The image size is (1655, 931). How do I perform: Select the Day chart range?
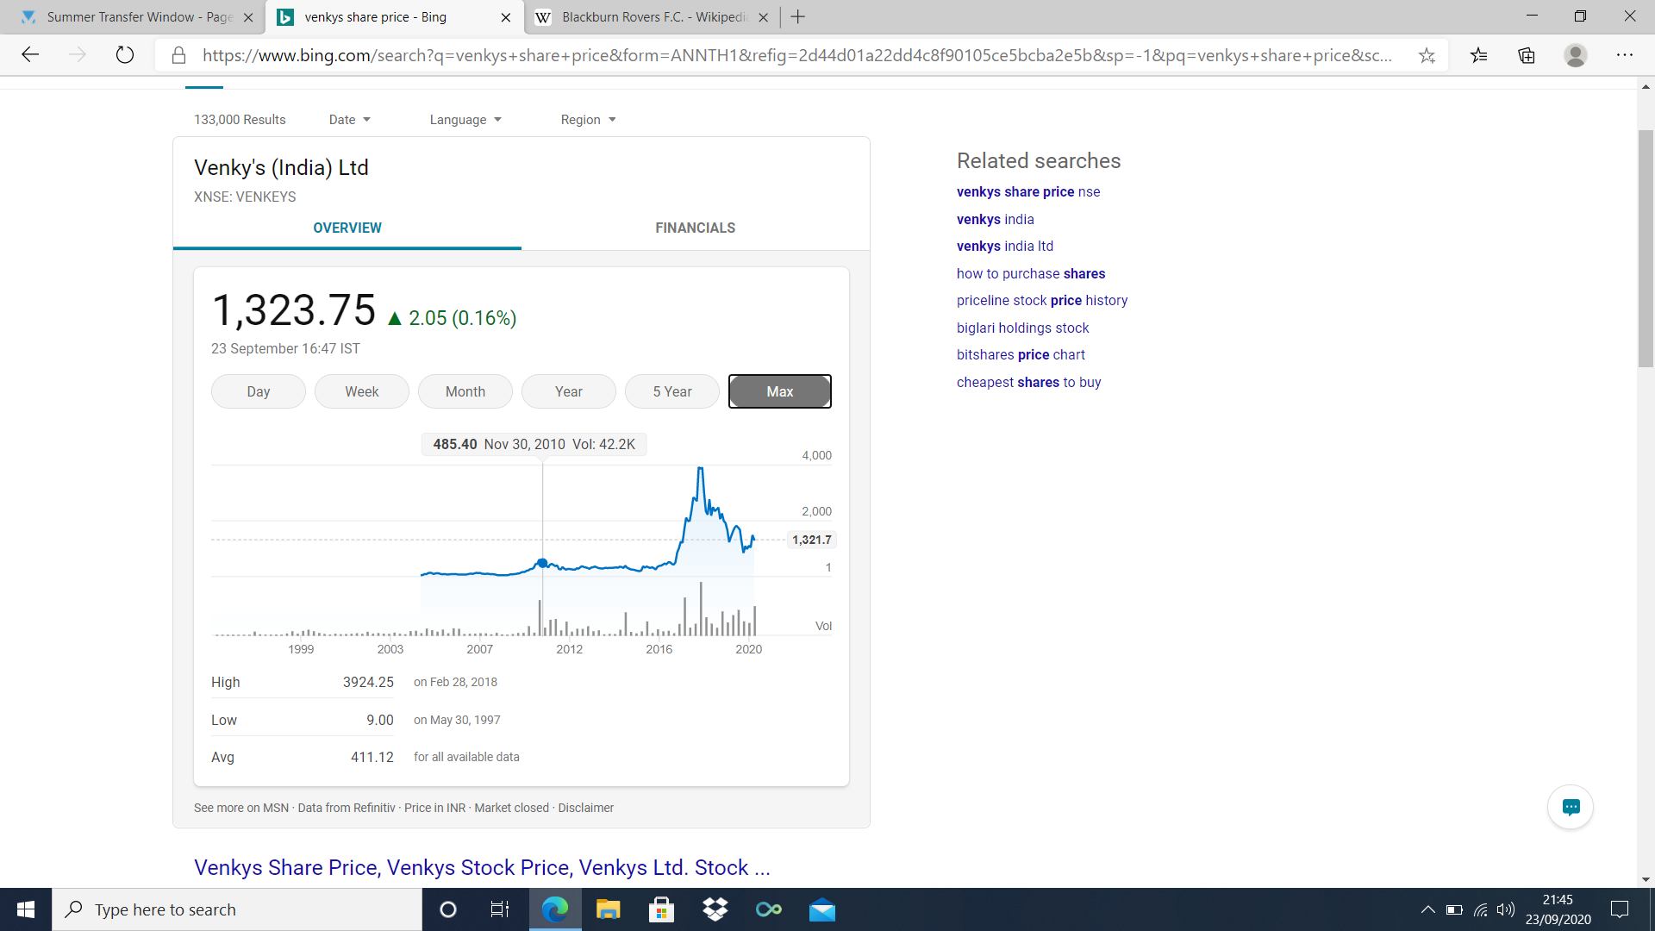(x=258, y=391)
